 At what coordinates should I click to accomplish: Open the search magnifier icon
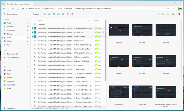pos(174,9)
